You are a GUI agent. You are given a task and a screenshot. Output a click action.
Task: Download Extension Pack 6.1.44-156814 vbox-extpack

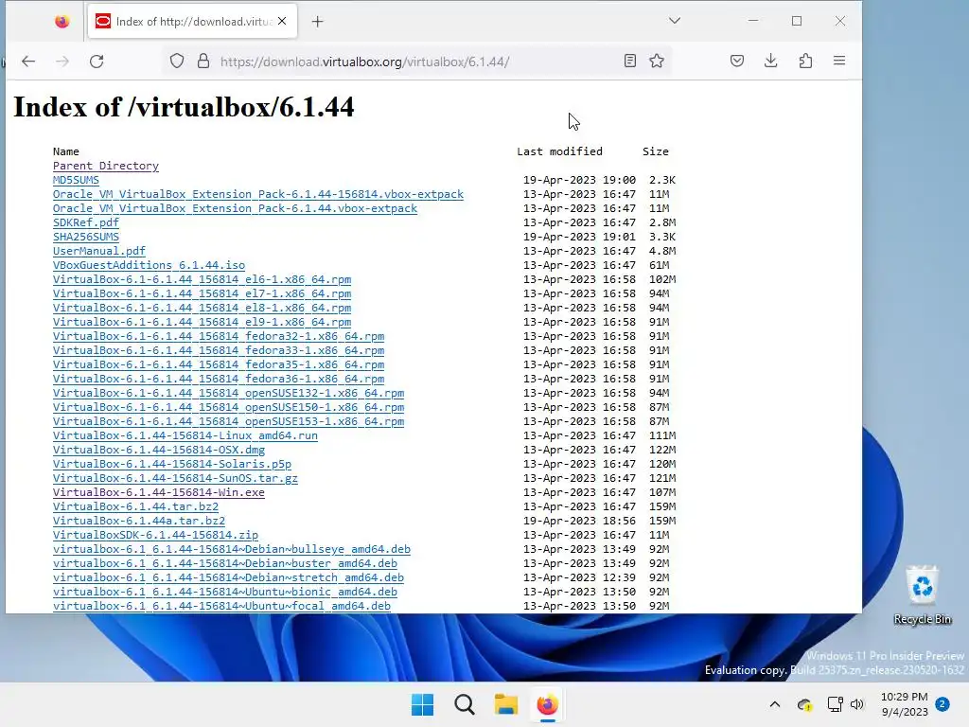[257, 194]
